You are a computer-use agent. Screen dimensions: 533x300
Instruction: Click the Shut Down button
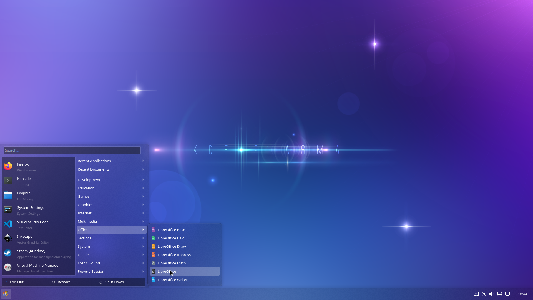point(122,282)
